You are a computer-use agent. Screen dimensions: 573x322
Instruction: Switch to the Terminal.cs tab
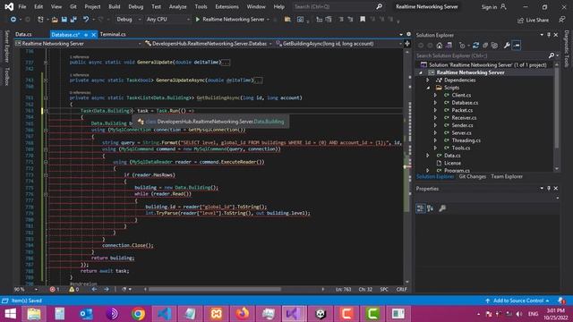(113, 34)
